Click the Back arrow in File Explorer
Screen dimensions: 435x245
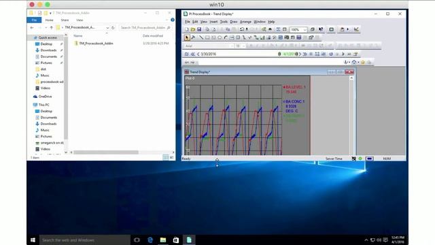pyautogui.click(x=32, y=28)
